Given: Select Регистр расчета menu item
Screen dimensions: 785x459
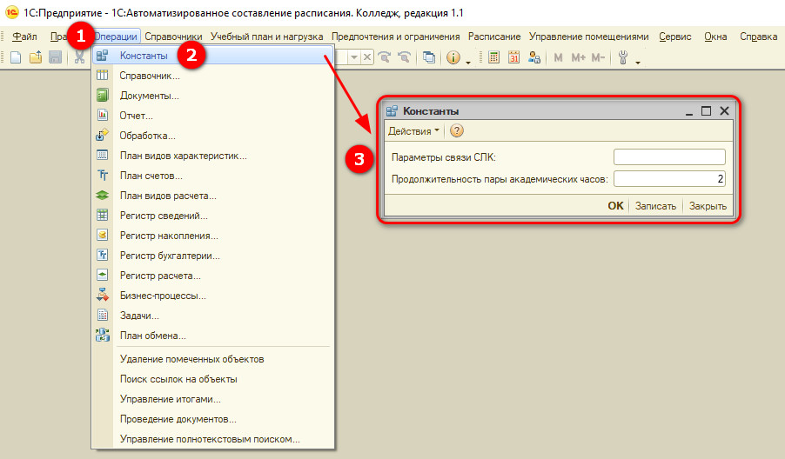Looking at the screenshot, I should tap(212, 276).
